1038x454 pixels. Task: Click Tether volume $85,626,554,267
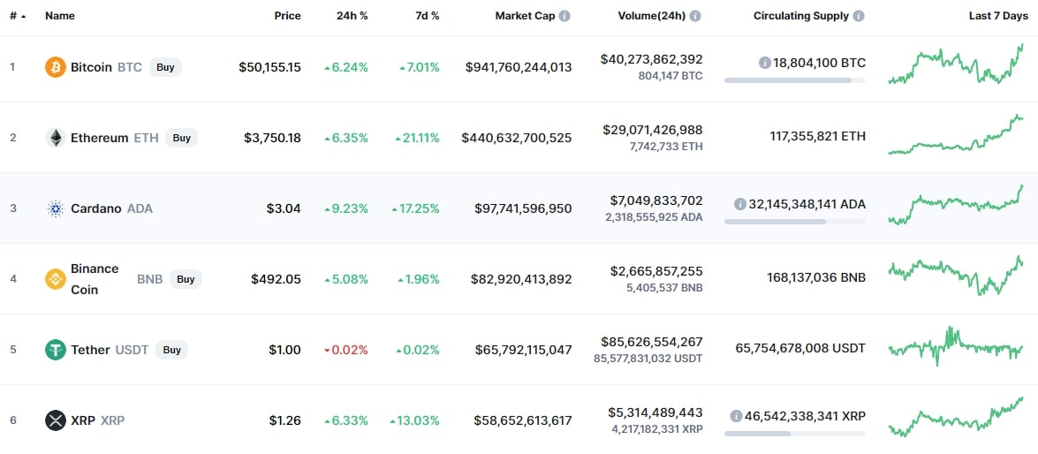[x=652, y=342]
